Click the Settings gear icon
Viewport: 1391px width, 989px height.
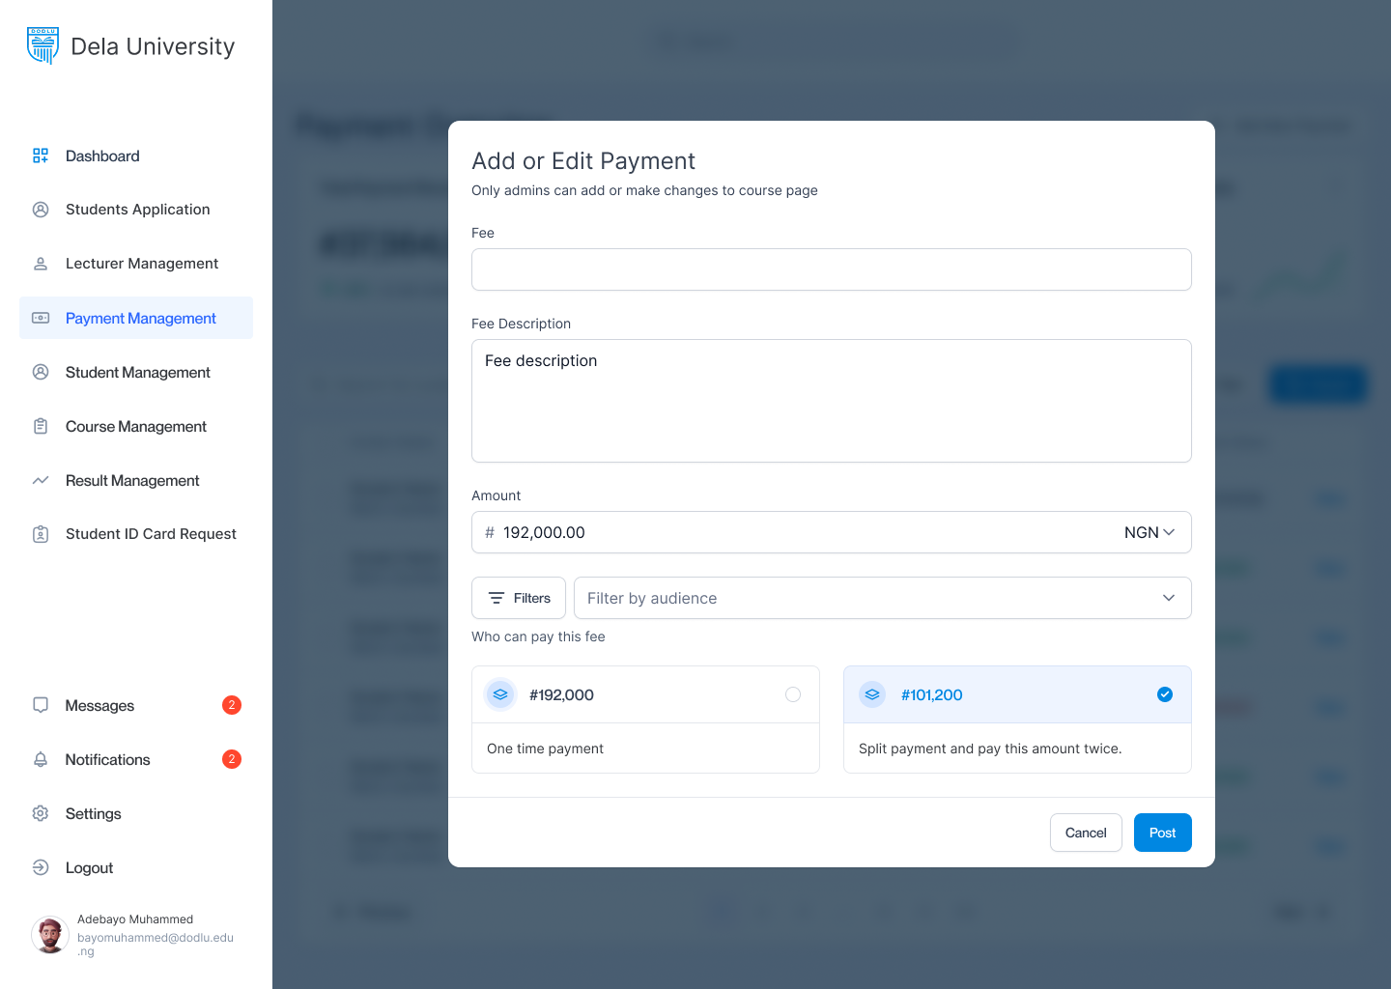pyautogui.click(x=41, y=813)
